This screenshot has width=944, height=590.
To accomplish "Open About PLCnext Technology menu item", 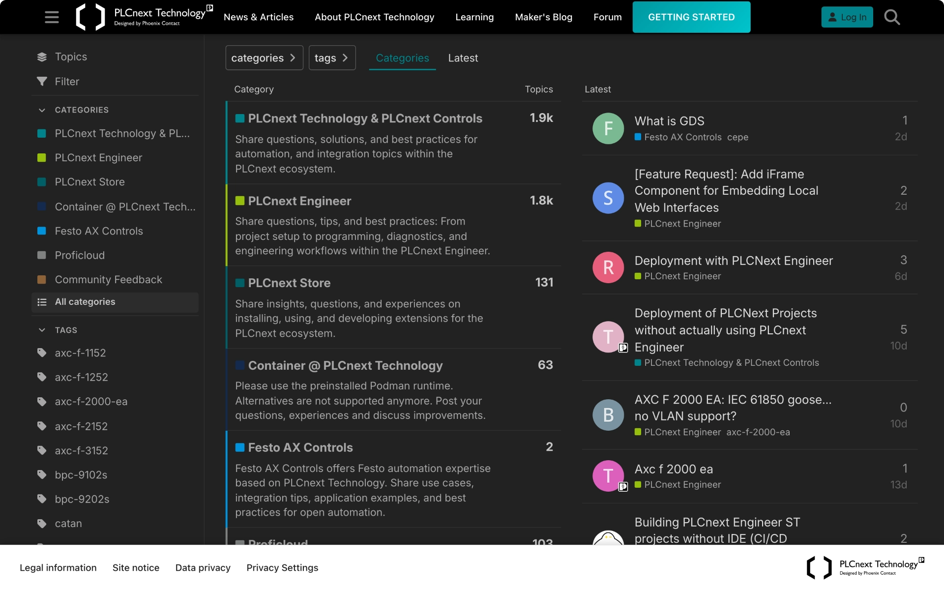I will [x=374, y=17].
